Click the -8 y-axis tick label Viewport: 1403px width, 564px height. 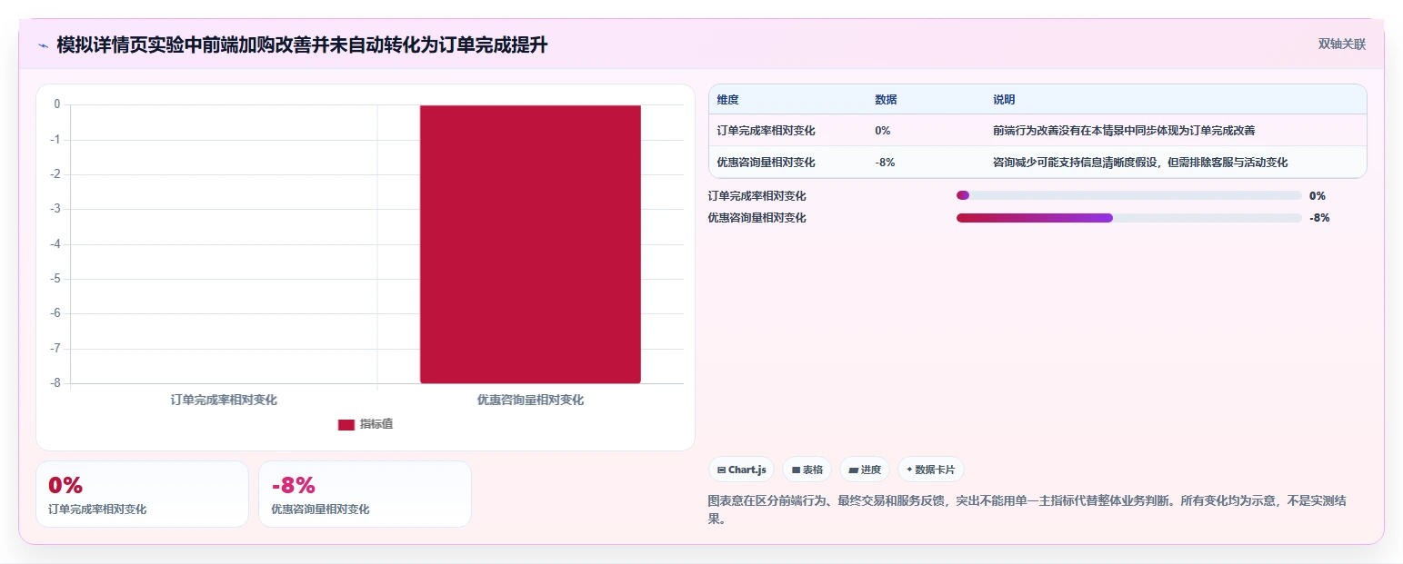coord(55,383)
